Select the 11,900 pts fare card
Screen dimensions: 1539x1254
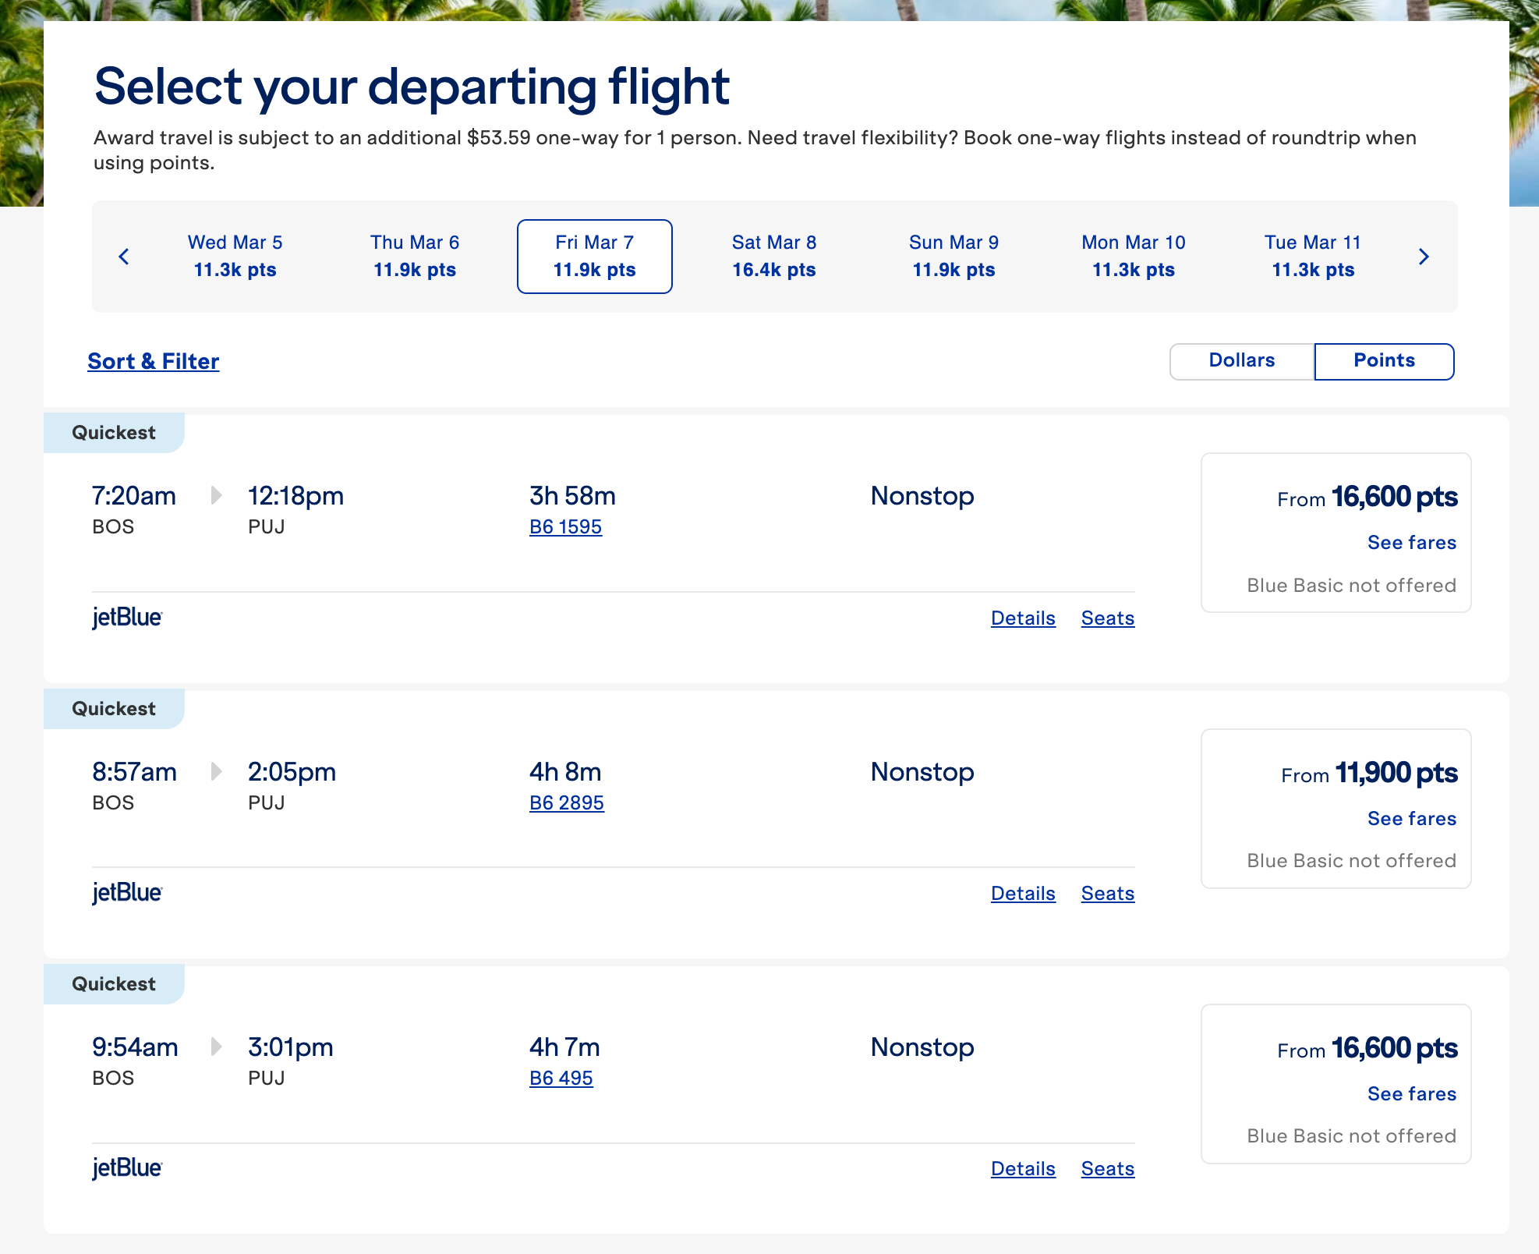pyautogui.click(x=1336, y=808)
